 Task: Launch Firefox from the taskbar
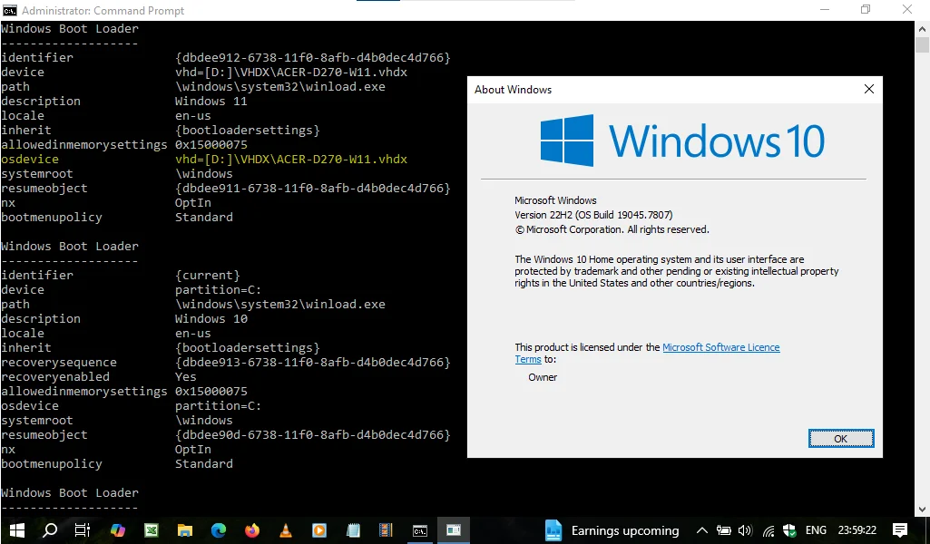[252, 529]
